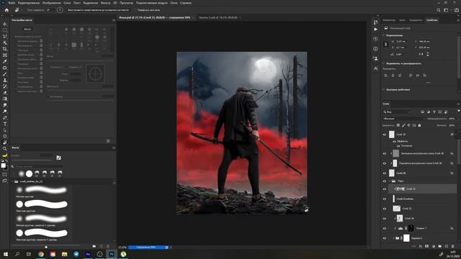461x259 pixels.
Task: Click the Home icon in options bar
Action: coord(6,10)
